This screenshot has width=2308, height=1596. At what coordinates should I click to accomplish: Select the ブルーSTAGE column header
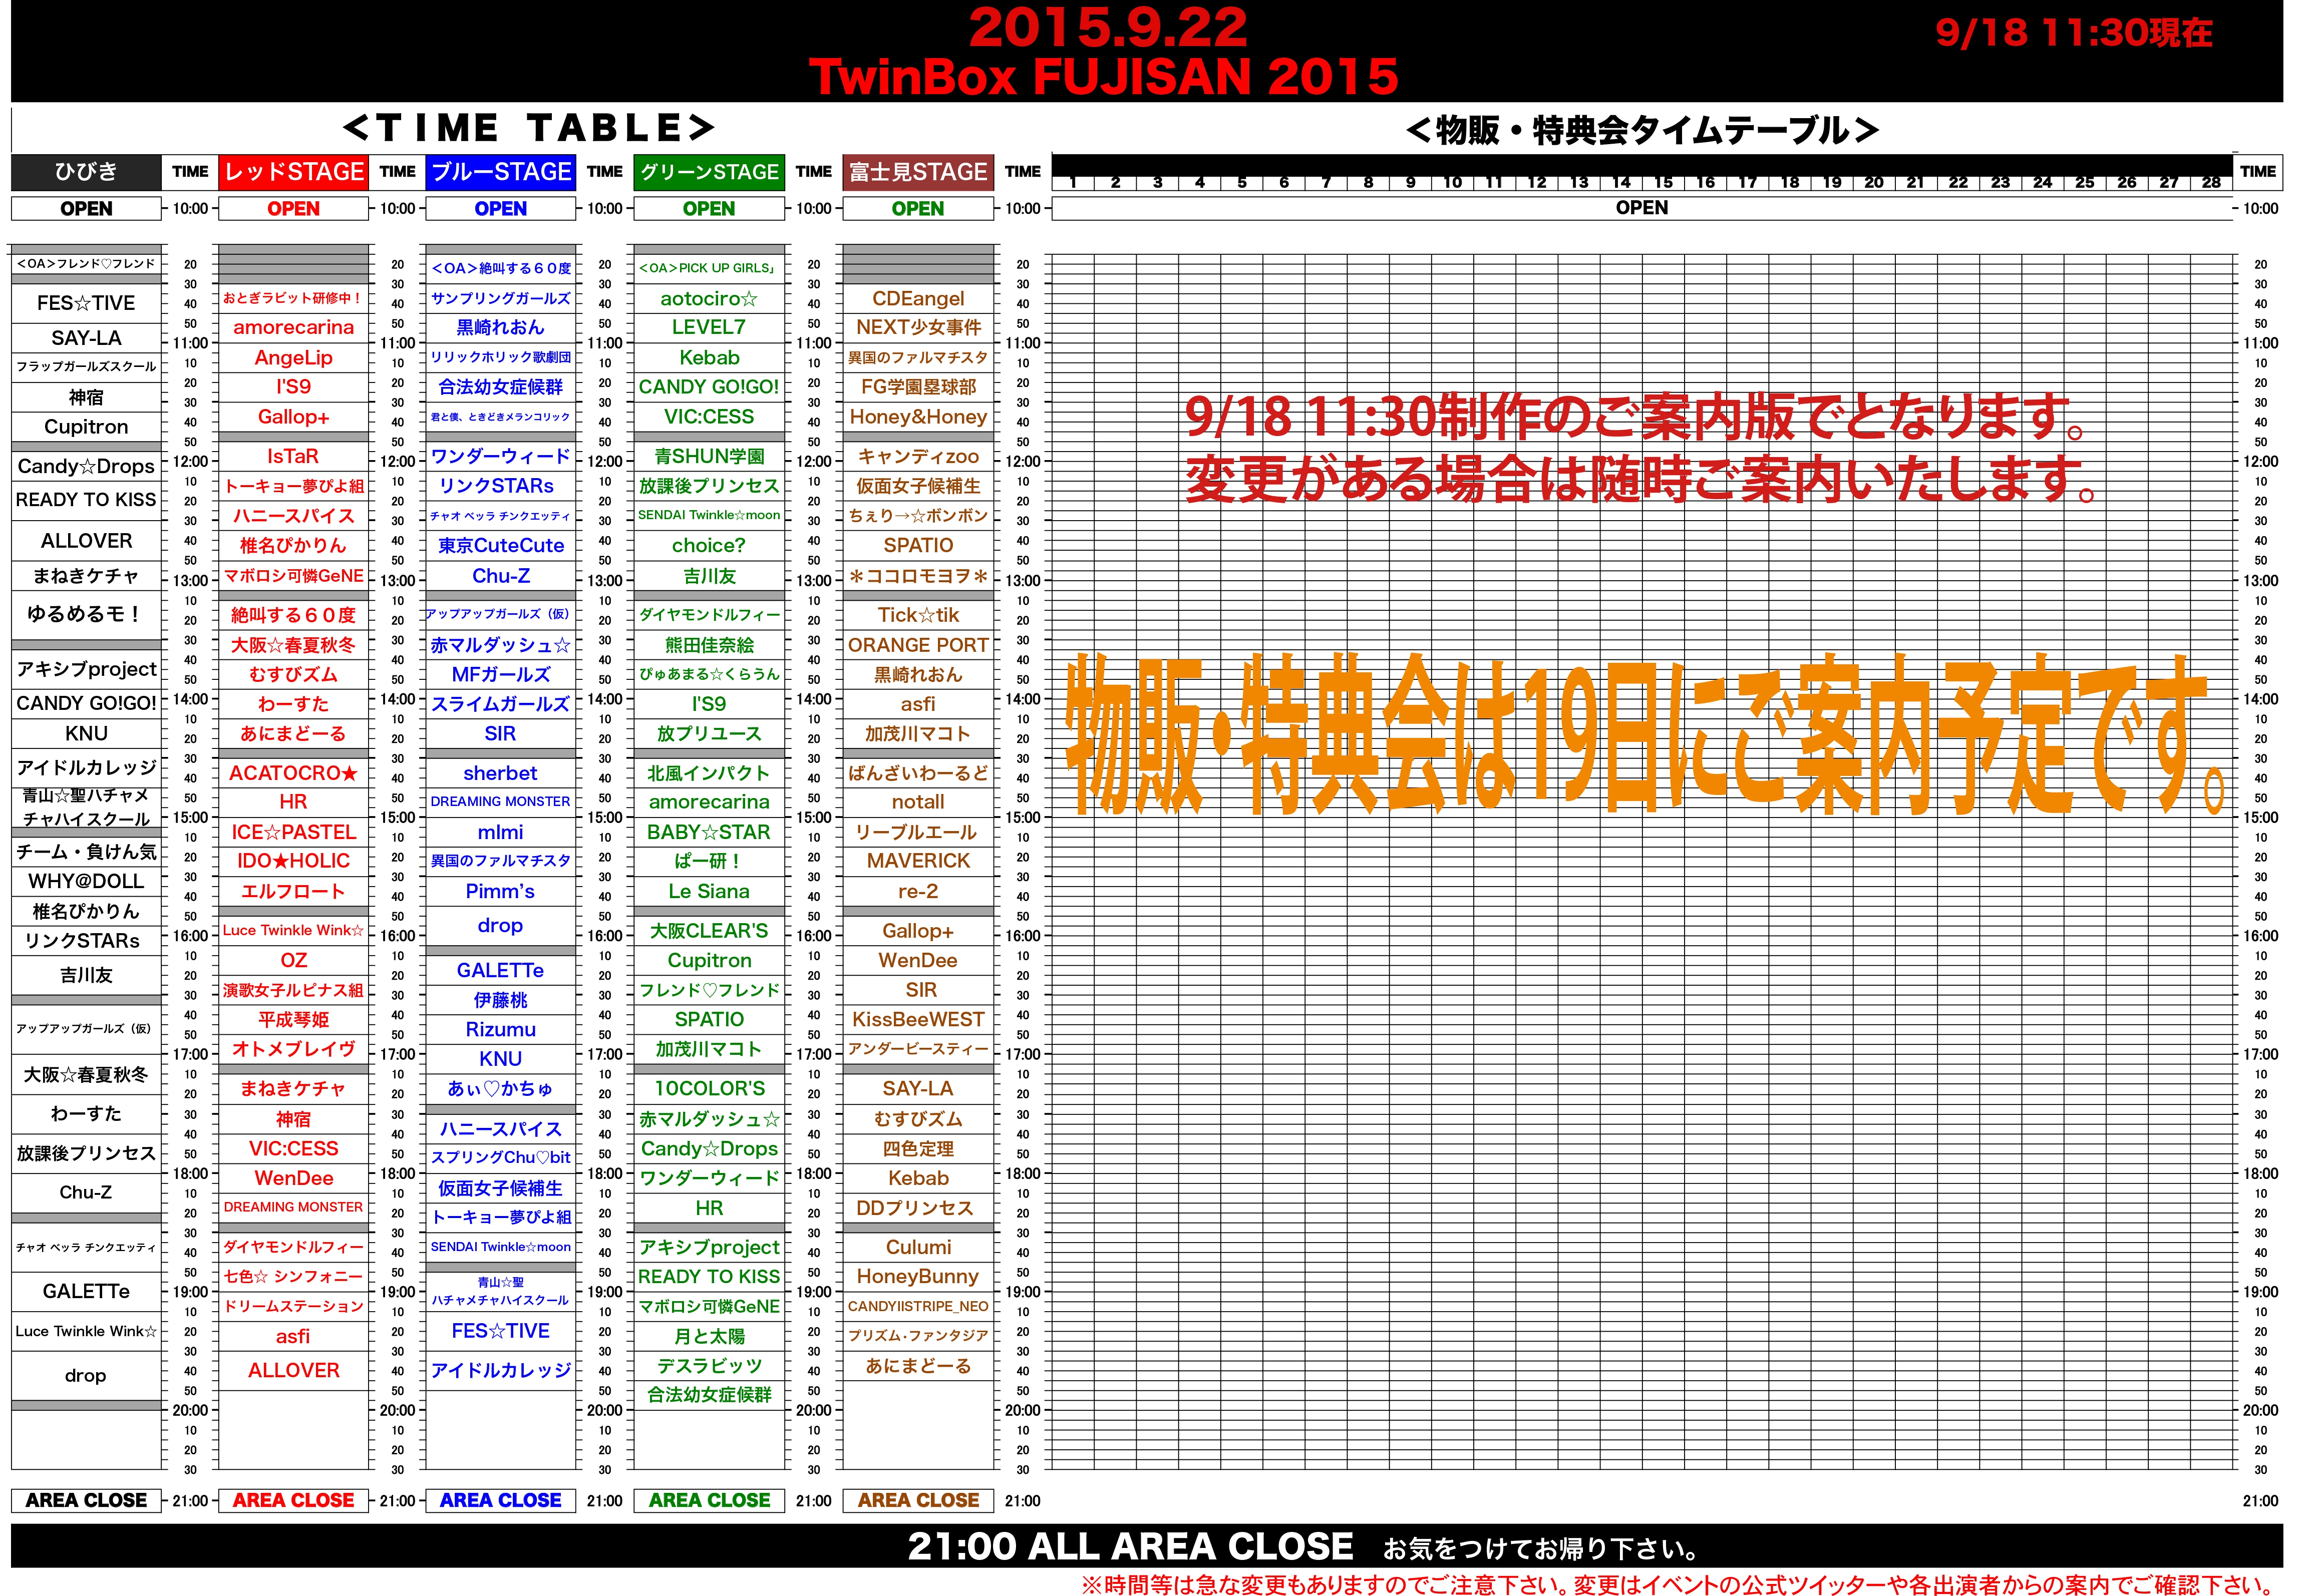point(501,172)
